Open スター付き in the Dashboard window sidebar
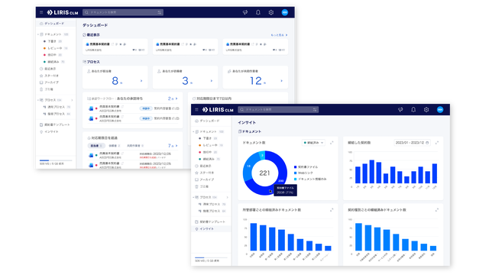 pyautogui.click(x=51, y=76)
